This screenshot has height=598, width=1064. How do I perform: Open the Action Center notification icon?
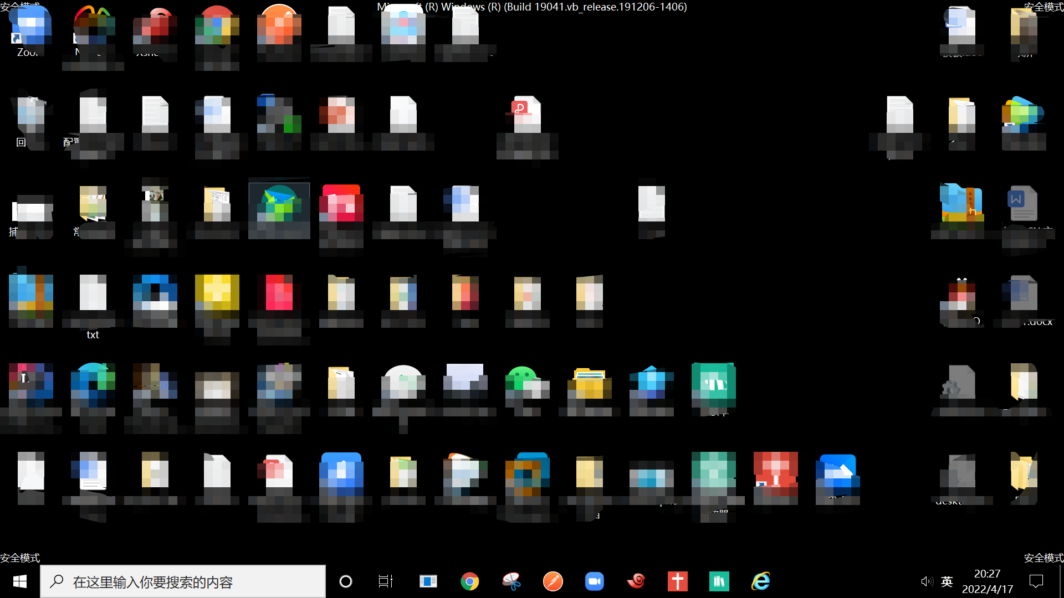(x=1036, y=581)
